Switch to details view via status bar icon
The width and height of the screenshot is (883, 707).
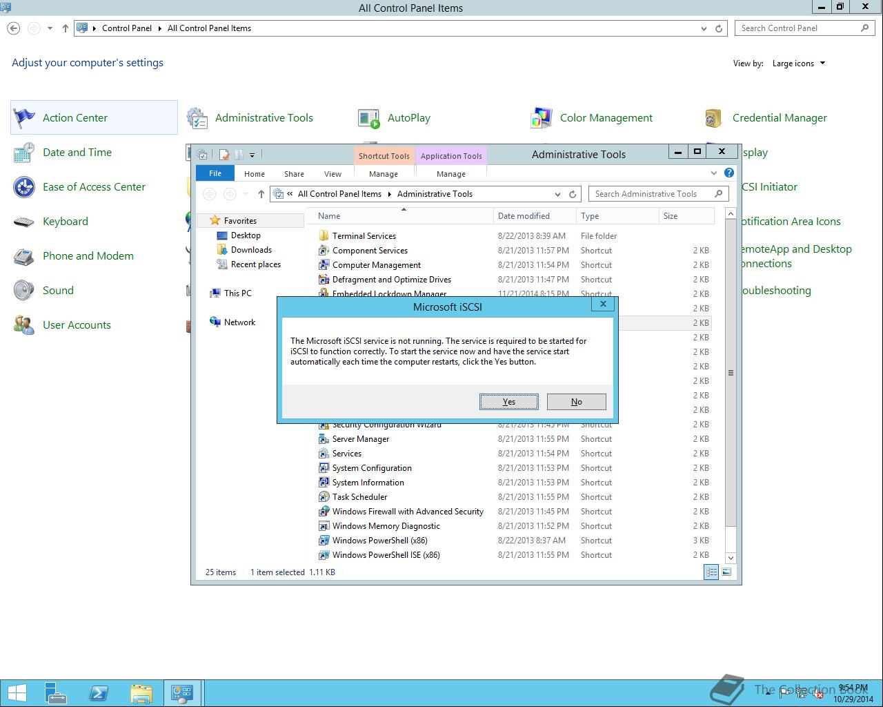(x=711, y=572)
